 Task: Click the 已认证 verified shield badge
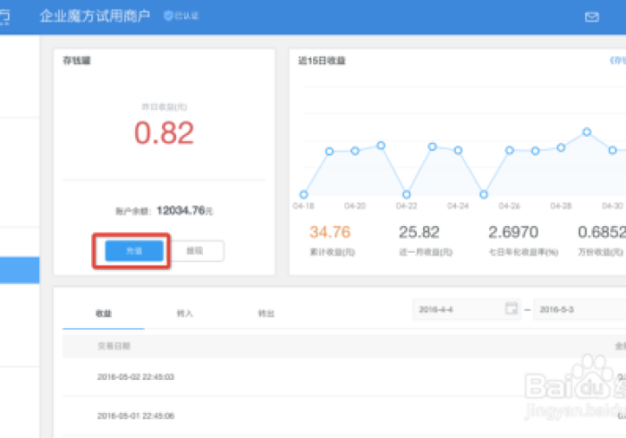[x=180, y=17]
